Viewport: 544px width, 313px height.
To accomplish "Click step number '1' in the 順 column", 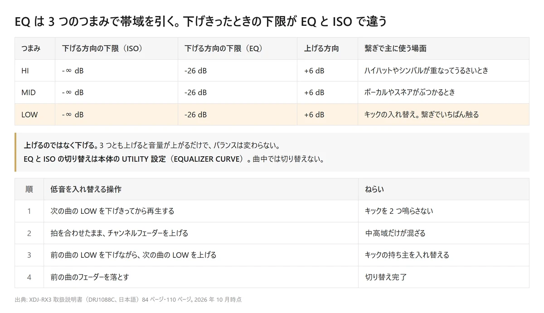I will tap(29, 211).
